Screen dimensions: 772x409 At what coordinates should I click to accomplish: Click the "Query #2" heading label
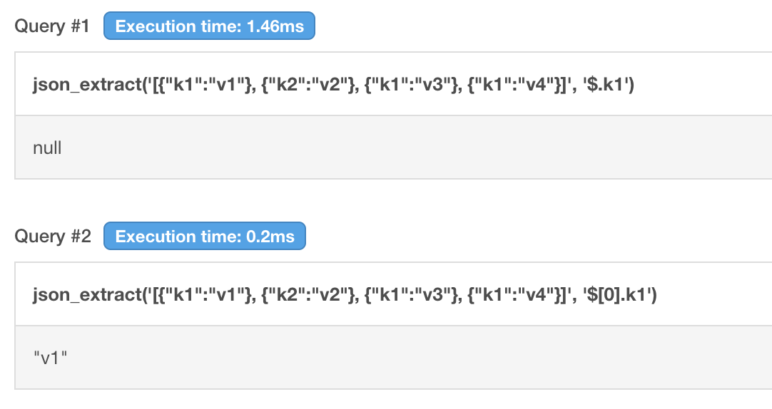[x=53, y=237]
